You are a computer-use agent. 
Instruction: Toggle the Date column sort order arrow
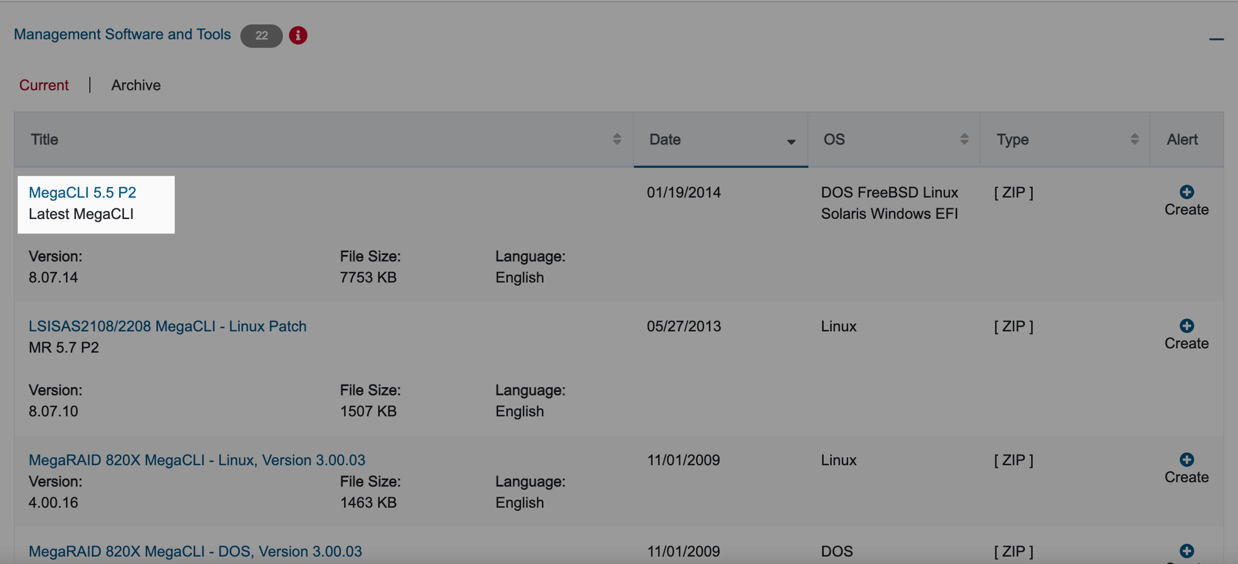(791, 142)
